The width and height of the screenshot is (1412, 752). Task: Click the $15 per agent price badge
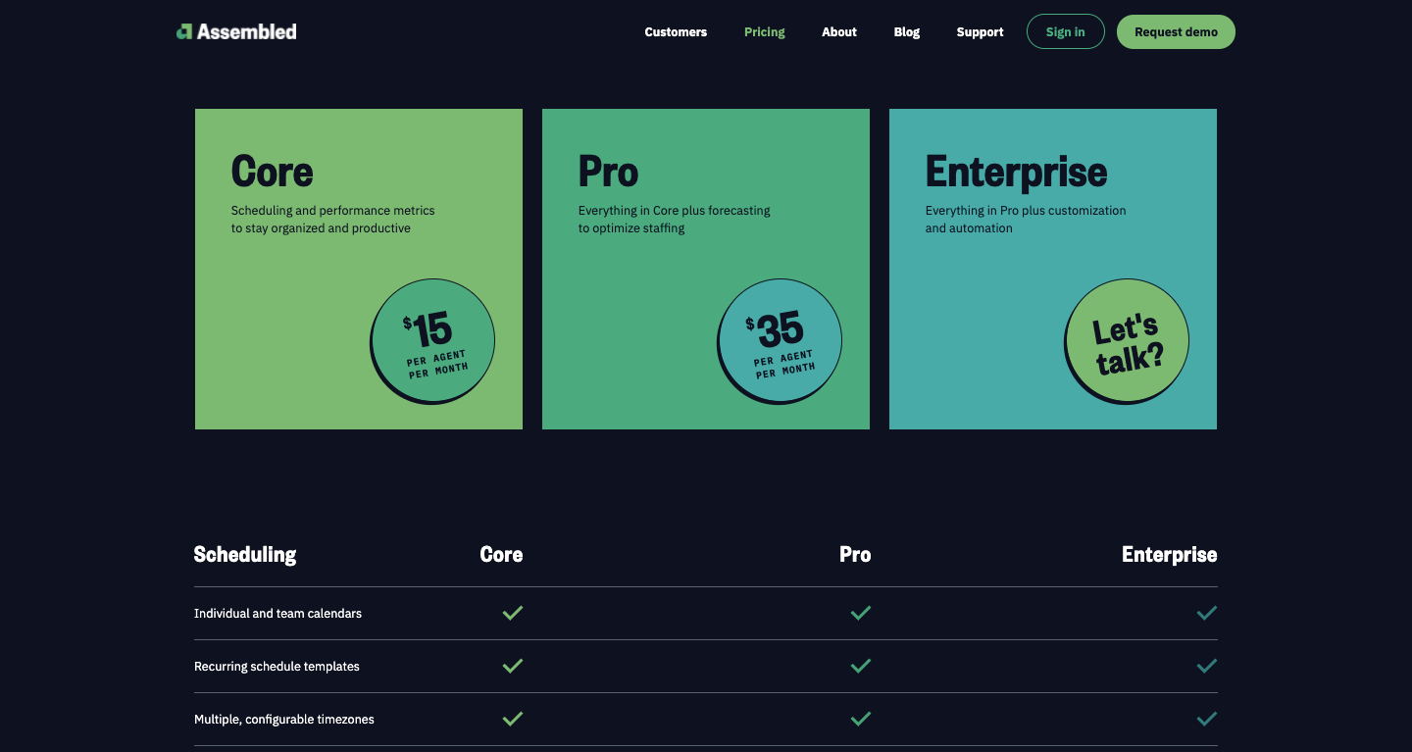coord(432,341)
